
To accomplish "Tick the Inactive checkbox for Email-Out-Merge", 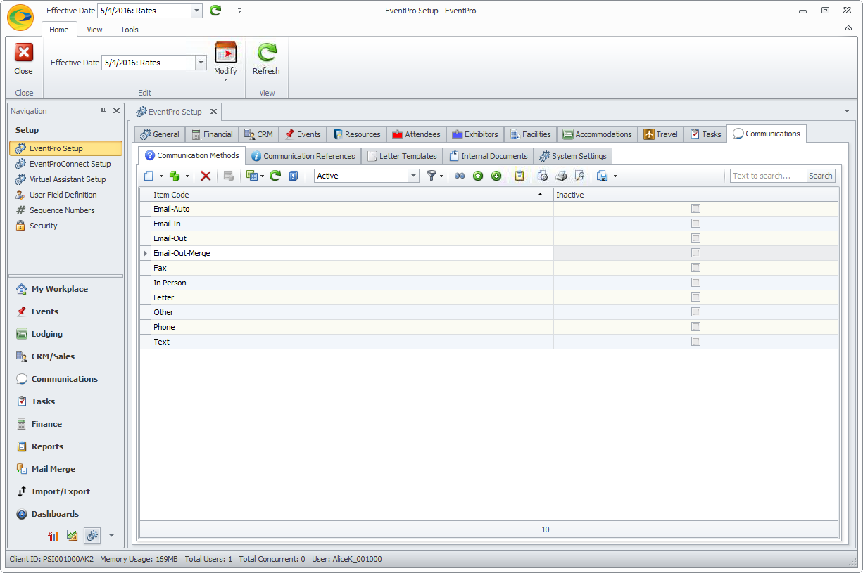I will (695, 253).
